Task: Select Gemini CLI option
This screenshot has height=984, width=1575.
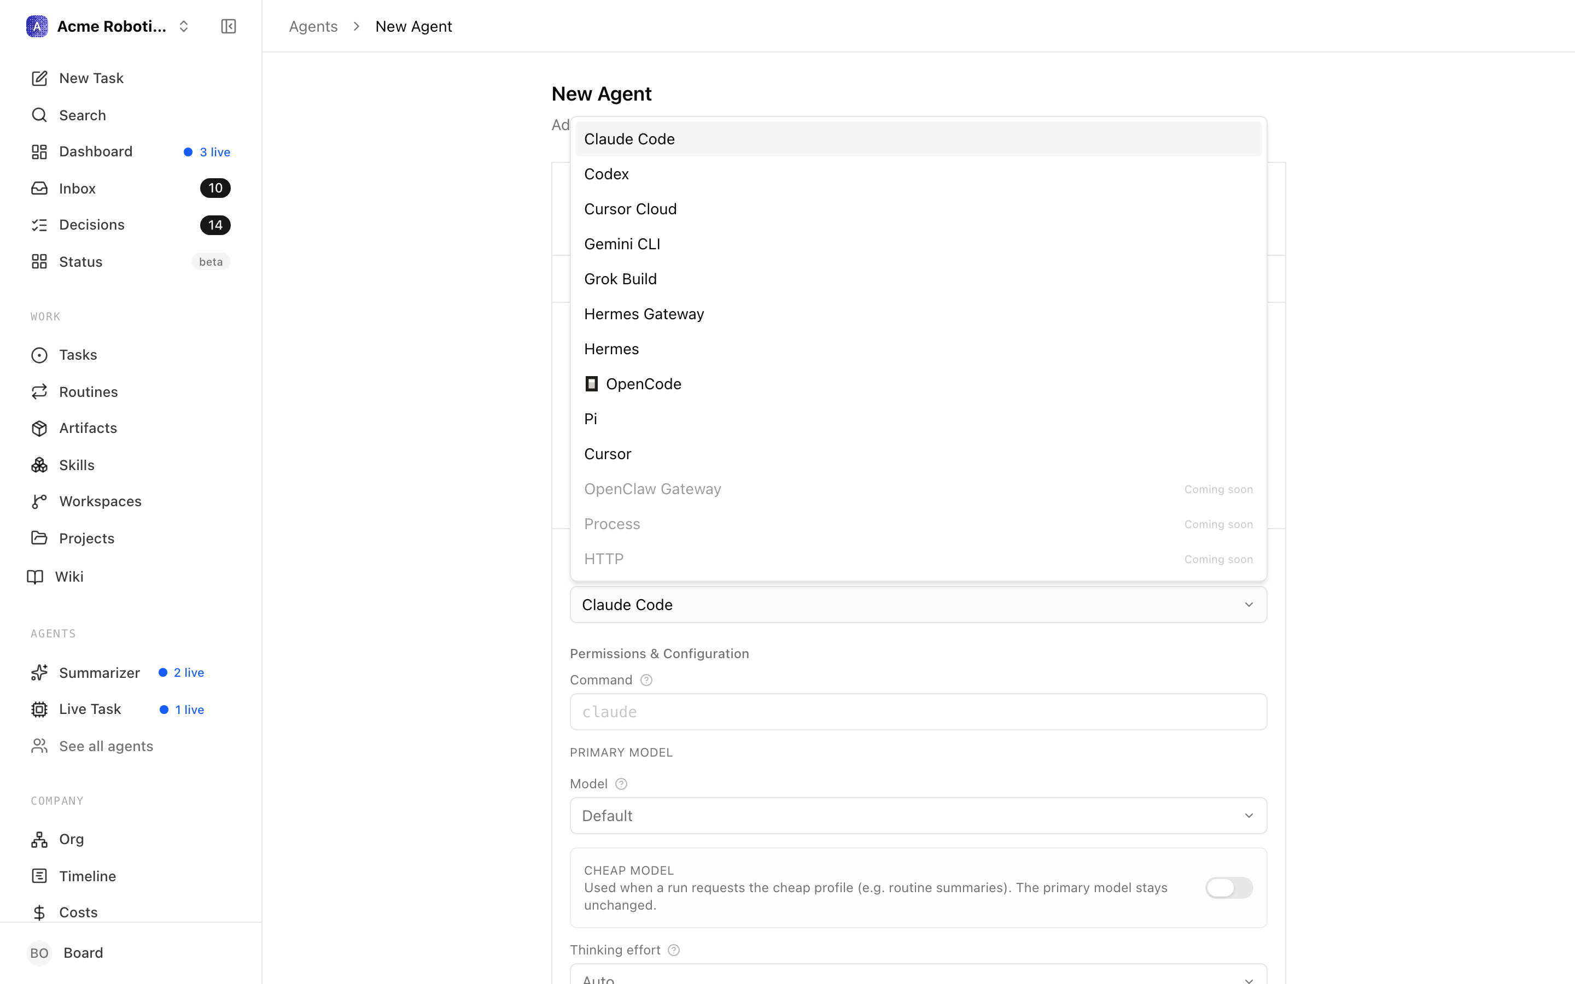Action: (x=918, y=244)
